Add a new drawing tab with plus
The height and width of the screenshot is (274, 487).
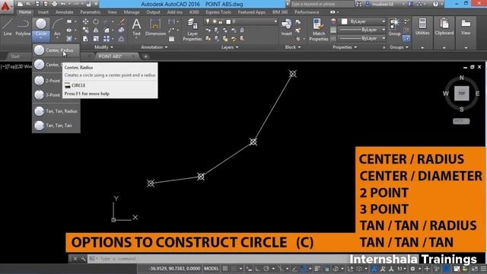(145, 56)
